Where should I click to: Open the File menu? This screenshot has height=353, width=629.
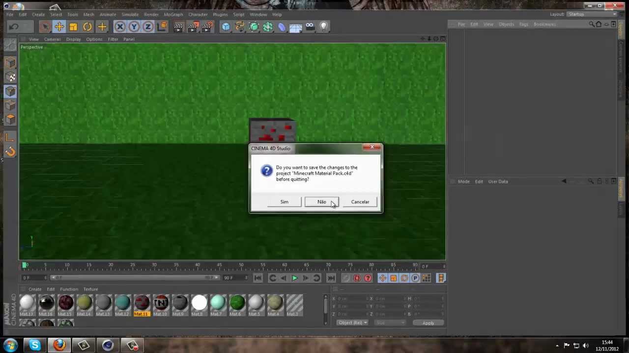(x=10, y=14)
